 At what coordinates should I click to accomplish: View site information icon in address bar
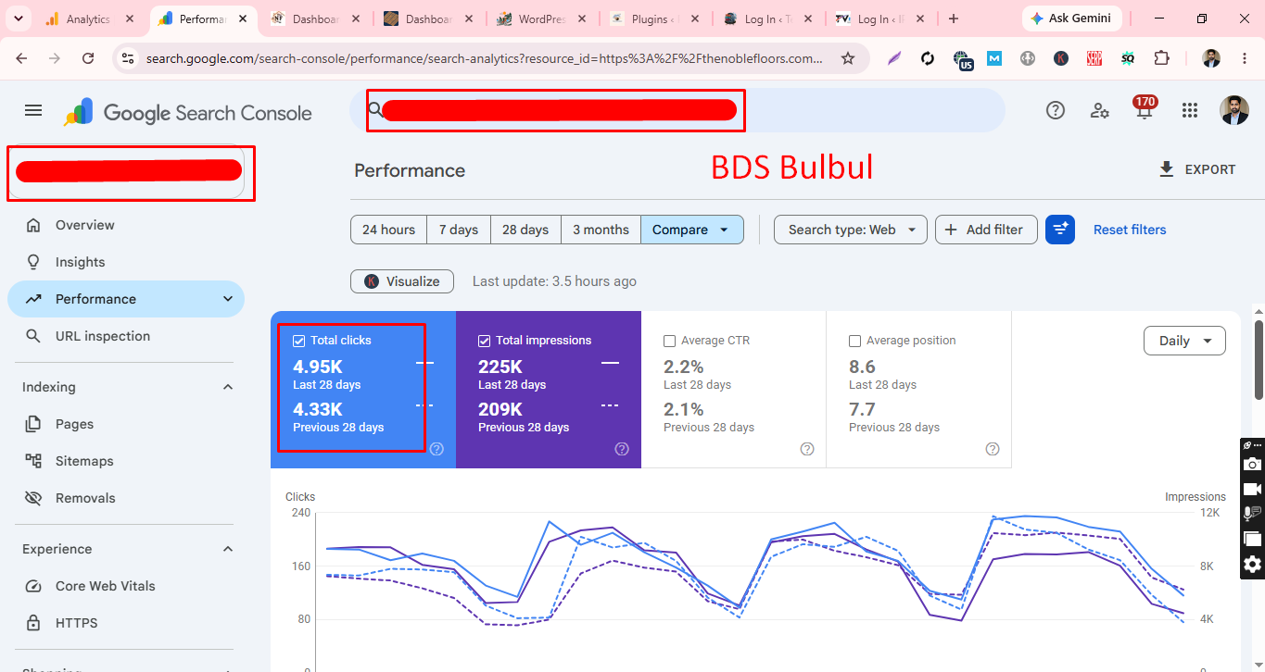[129, 58]
